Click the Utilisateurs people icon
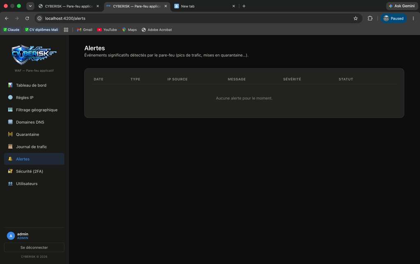 point(10,184)
